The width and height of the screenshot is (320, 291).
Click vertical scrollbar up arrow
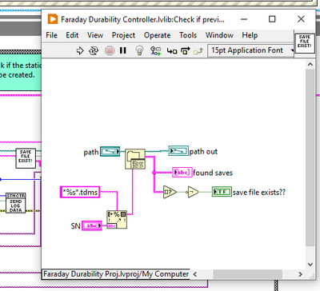[310, 65]
